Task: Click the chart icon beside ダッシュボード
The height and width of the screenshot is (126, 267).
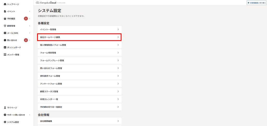Action: coord(5,47)
